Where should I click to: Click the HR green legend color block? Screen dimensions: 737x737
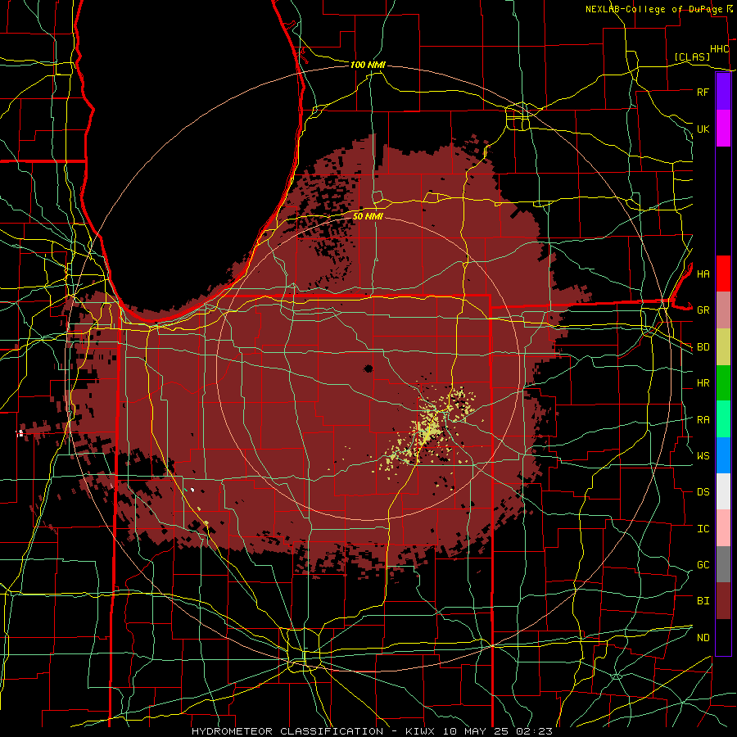[723, 382]
